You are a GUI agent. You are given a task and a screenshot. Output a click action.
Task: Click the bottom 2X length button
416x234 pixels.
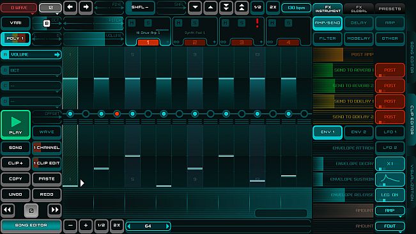point(117,226)
